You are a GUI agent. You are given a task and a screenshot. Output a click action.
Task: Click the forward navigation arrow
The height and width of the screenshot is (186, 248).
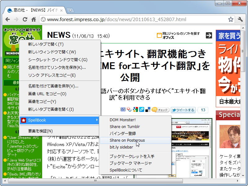tap(16, 20)
